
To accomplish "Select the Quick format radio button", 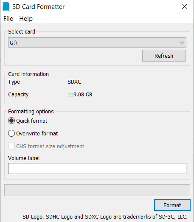I will pyautogui.click(x=11, y=121).
